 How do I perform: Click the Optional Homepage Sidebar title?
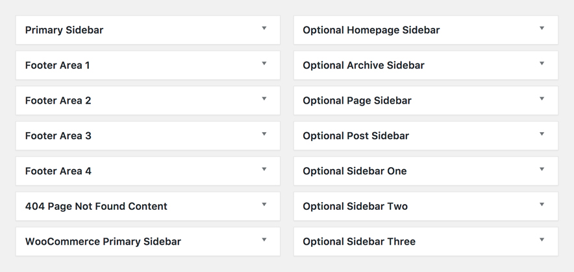point(371,30)
